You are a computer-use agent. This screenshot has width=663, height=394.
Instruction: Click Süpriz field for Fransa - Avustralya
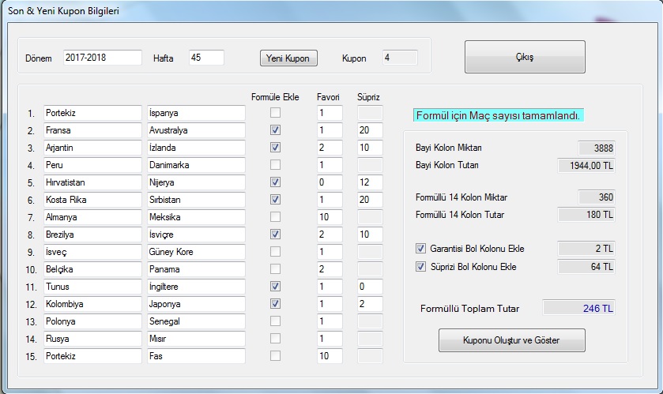(x=370, y=130)
